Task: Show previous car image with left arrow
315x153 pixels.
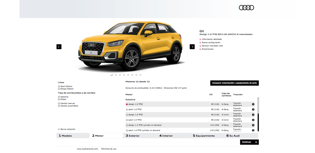Action: (x=59, y=47)
